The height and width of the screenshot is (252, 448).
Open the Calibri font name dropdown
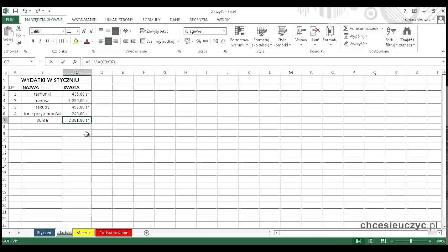tap(63, 31)
